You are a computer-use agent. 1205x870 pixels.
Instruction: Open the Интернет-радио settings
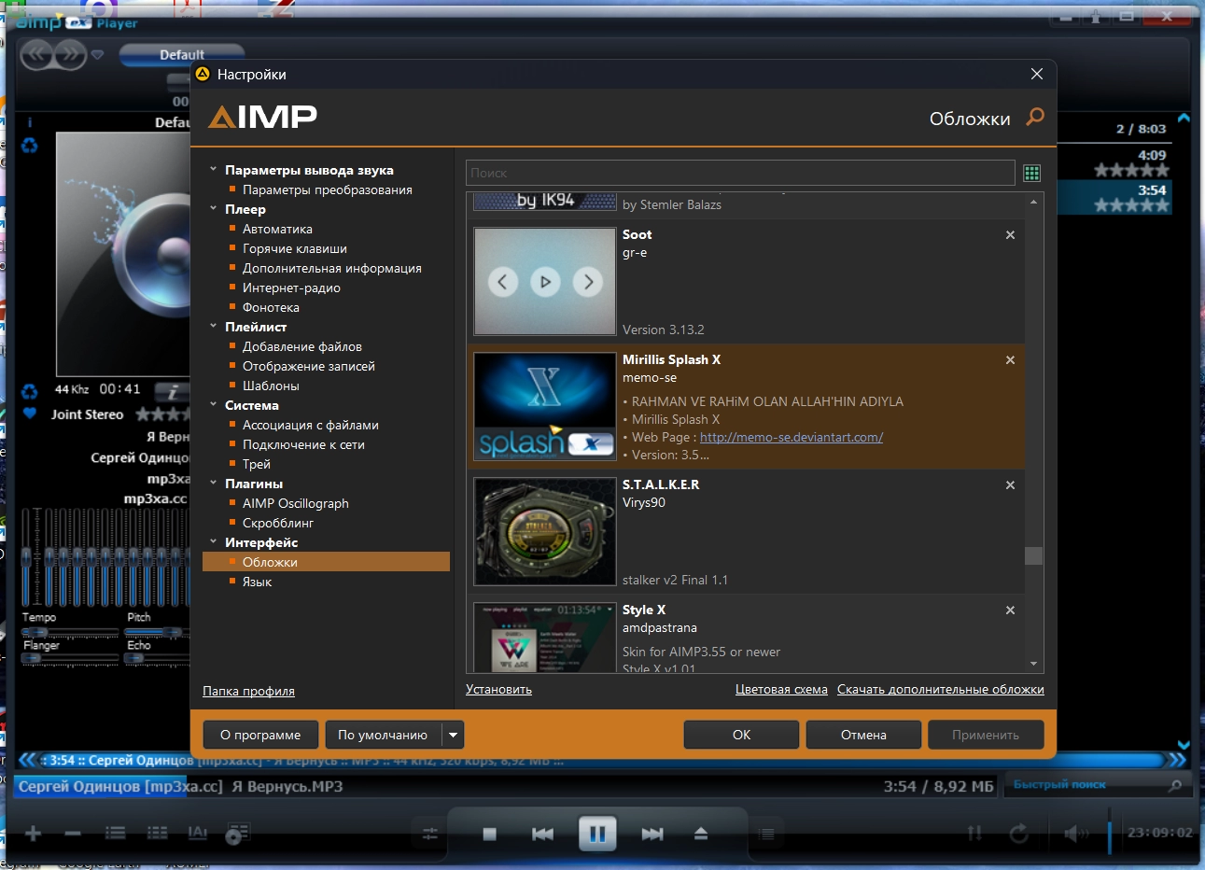(x=291, y=288)
